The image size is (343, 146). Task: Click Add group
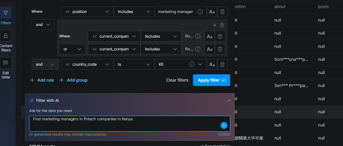click(73, 80)
